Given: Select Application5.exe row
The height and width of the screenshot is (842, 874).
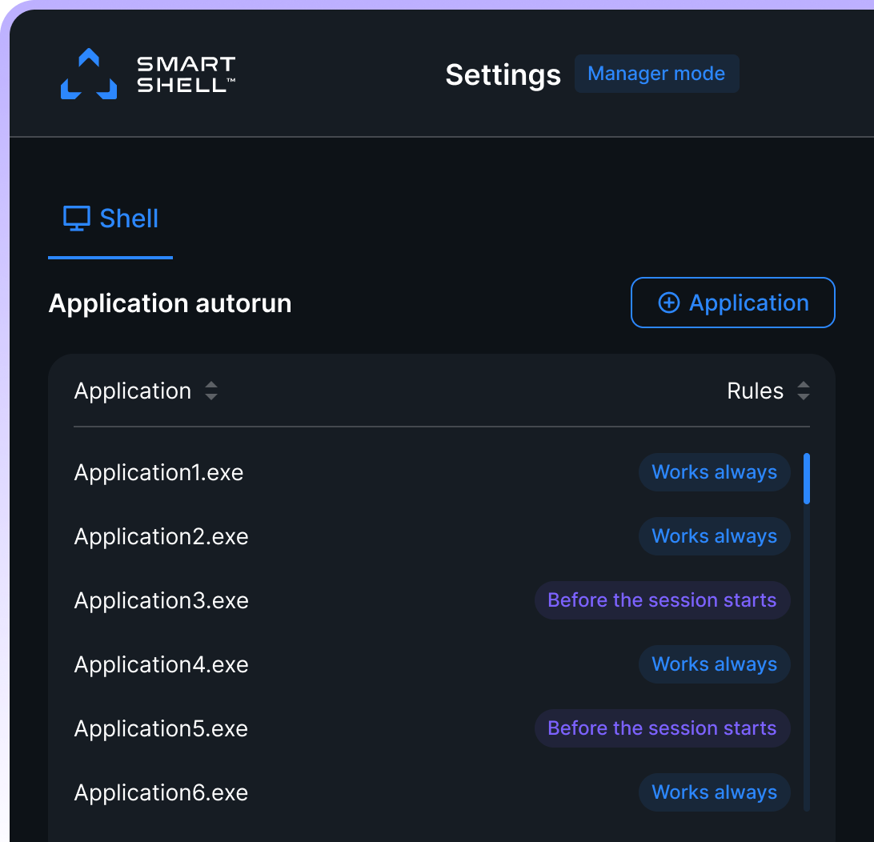Looking at the screenshot, I should point(161,729).
